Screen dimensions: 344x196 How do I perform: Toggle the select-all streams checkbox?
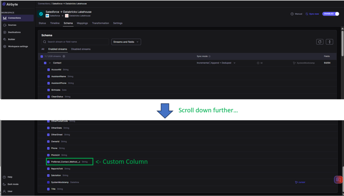(x=42, y=56)
